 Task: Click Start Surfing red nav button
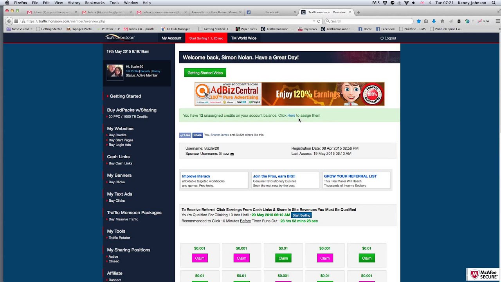click(x=206, y=38)
